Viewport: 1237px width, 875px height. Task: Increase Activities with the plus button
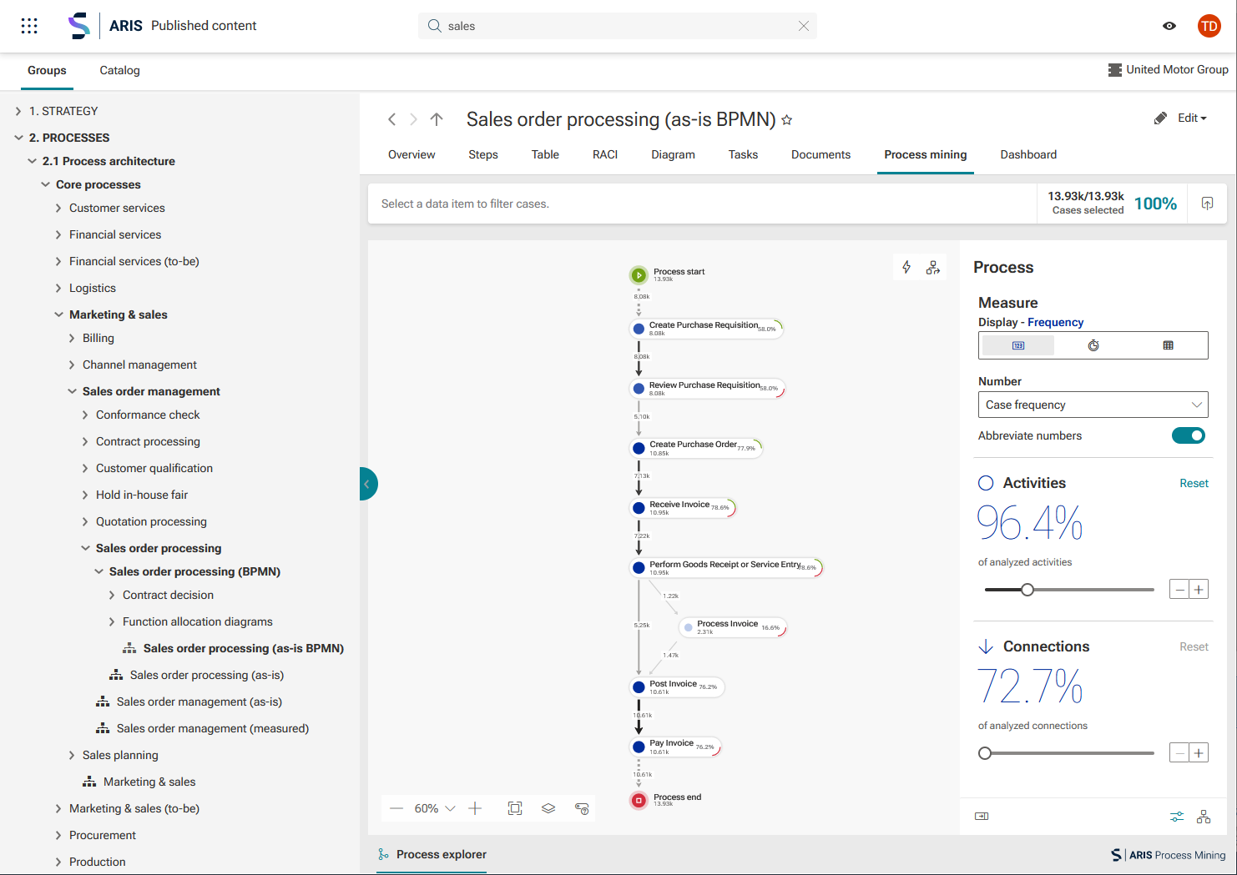click(1199, 590)
